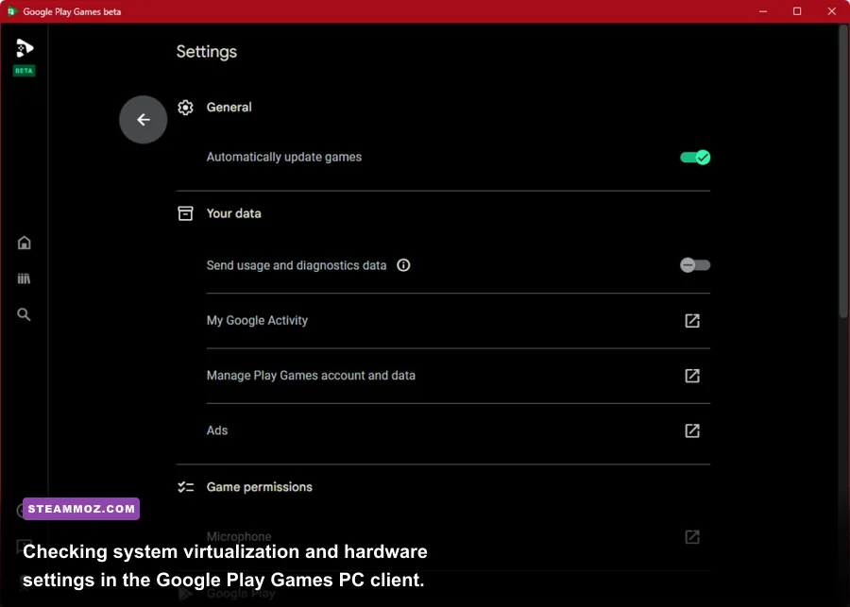Screen dimensions: 850x607
Task: Click the Ads row label
Action: point(217,430)
